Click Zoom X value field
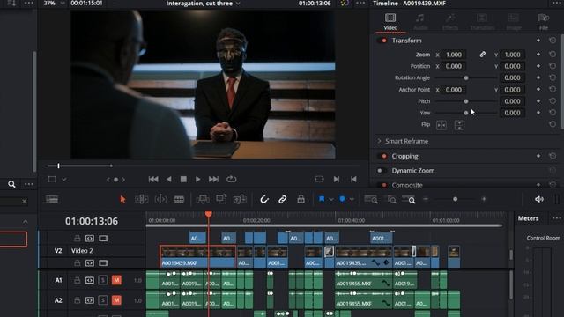The image size is (564, 317). coord(454,55)
